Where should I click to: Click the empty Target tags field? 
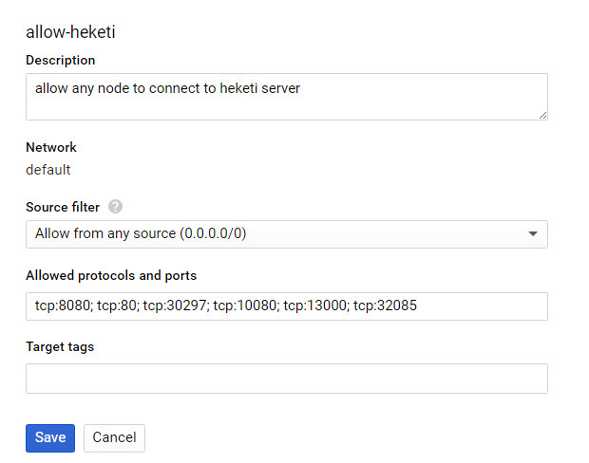click(286, 378)
